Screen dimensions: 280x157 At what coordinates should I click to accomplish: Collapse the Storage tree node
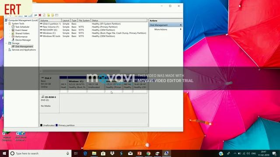tap(7, 43)
